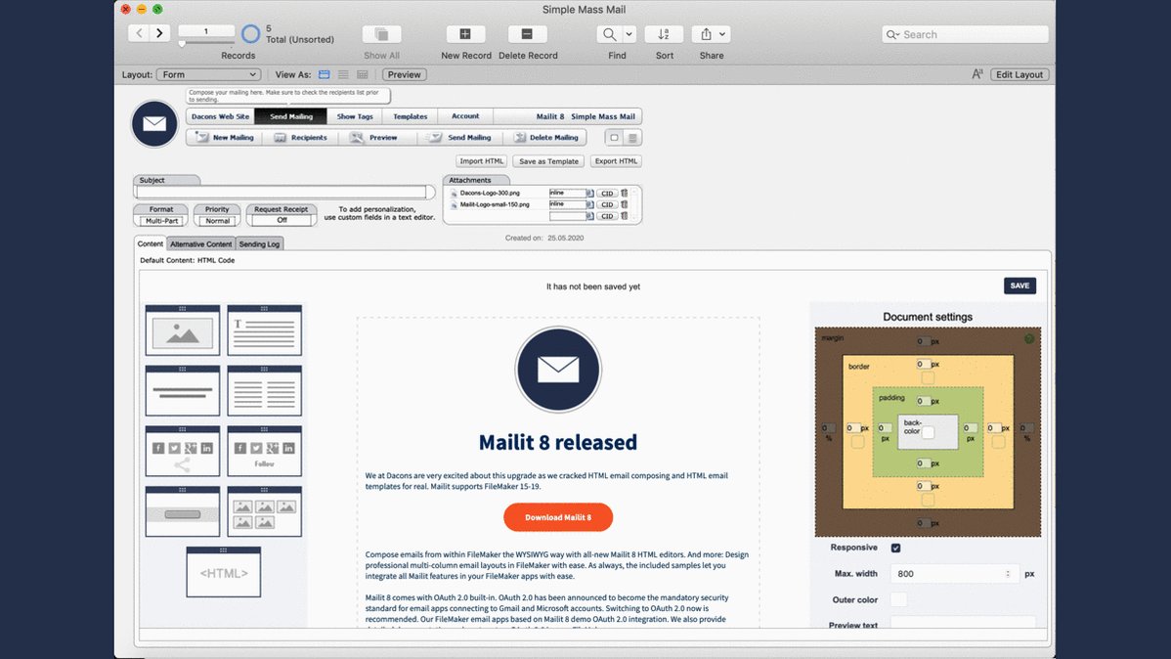Switch to Table view icon
The image size is (1171, 659).
pos(363,74)
